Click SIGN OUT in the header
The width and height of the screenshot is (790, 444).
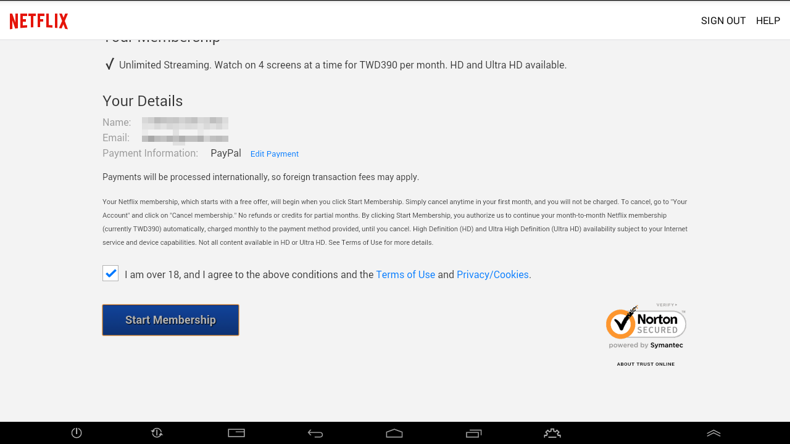[x=723, y=21]
